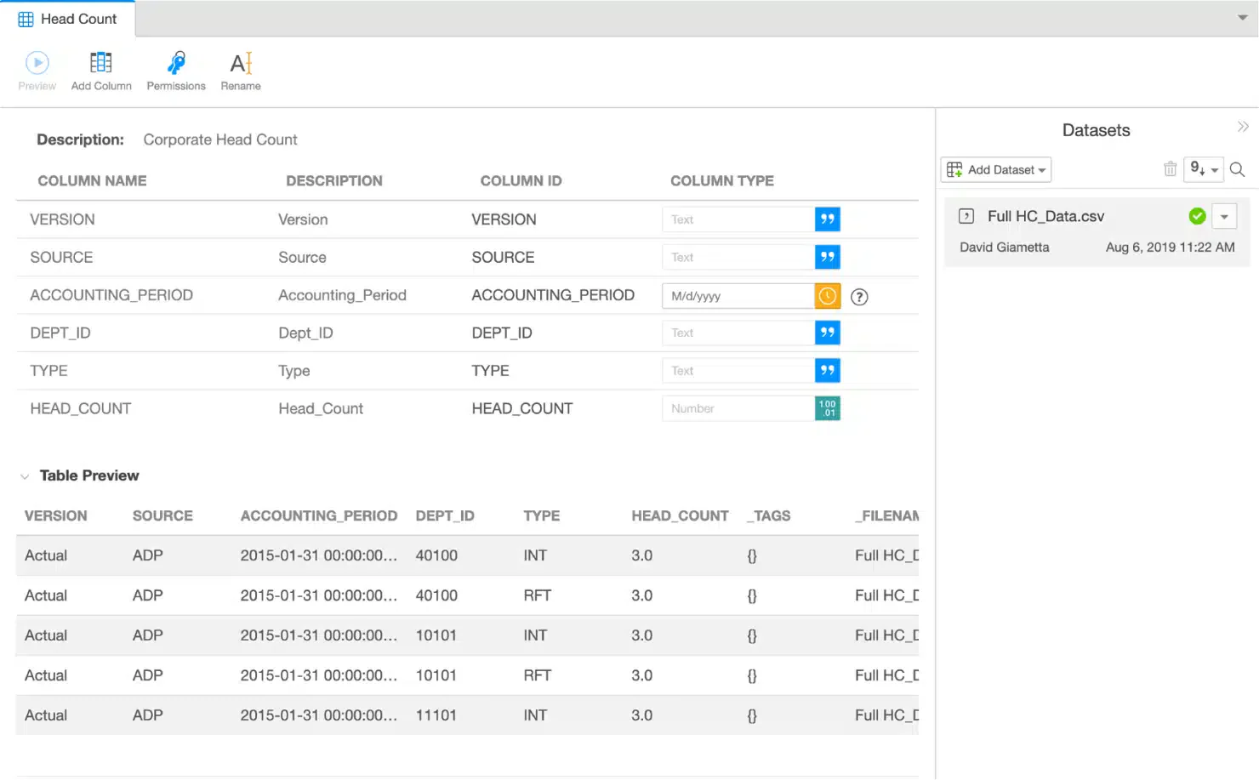1259x780 pixels.
Task: Click COLUMN NAME header
Action: click(x=92, y=180)
